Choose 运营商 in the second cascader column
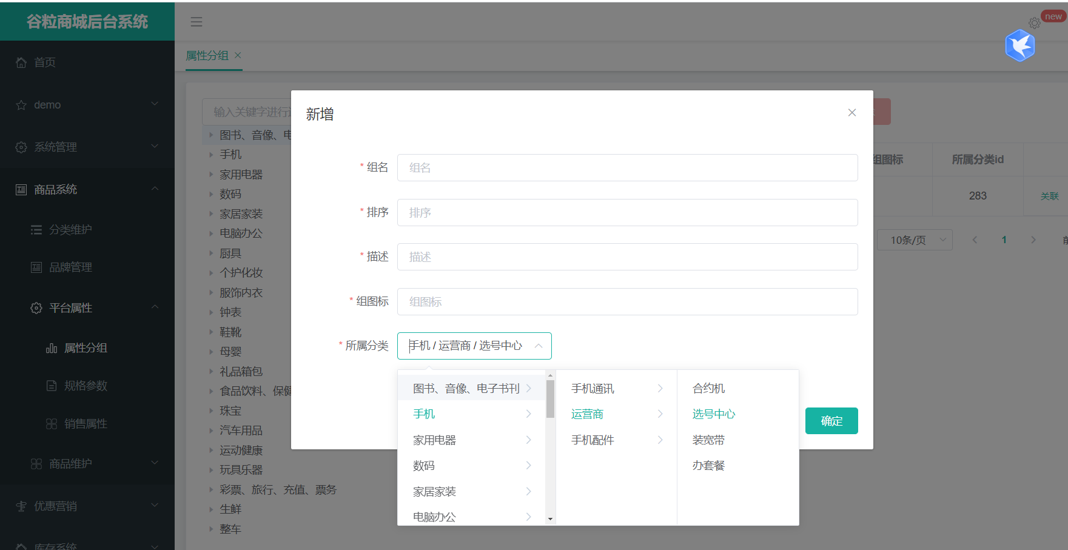Viewport: 1068px width, 550px height. (x=617, y=414)
